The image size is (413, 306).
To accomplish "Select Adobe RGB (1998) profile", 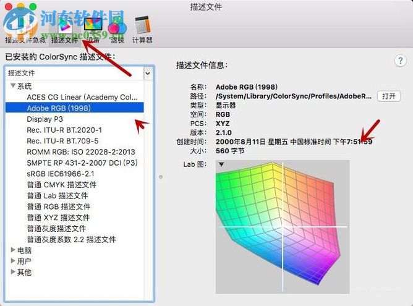I will pos(75,108).
